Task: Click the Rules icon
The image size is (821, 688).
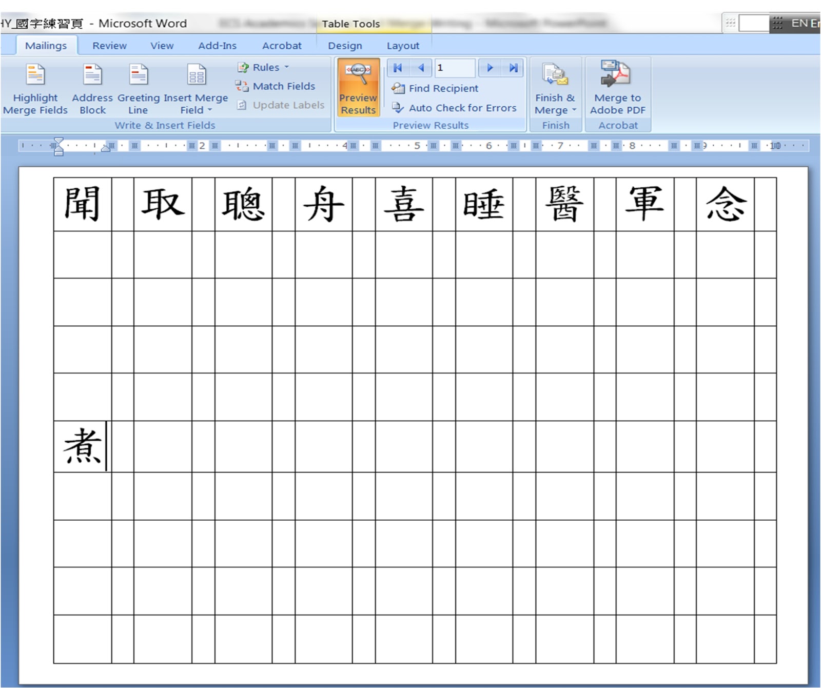Action: point(243,67)
